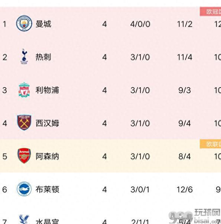Click the West Ham United crest
The image size is (221, 224).
pyautogui.click(x=24, y=123)
